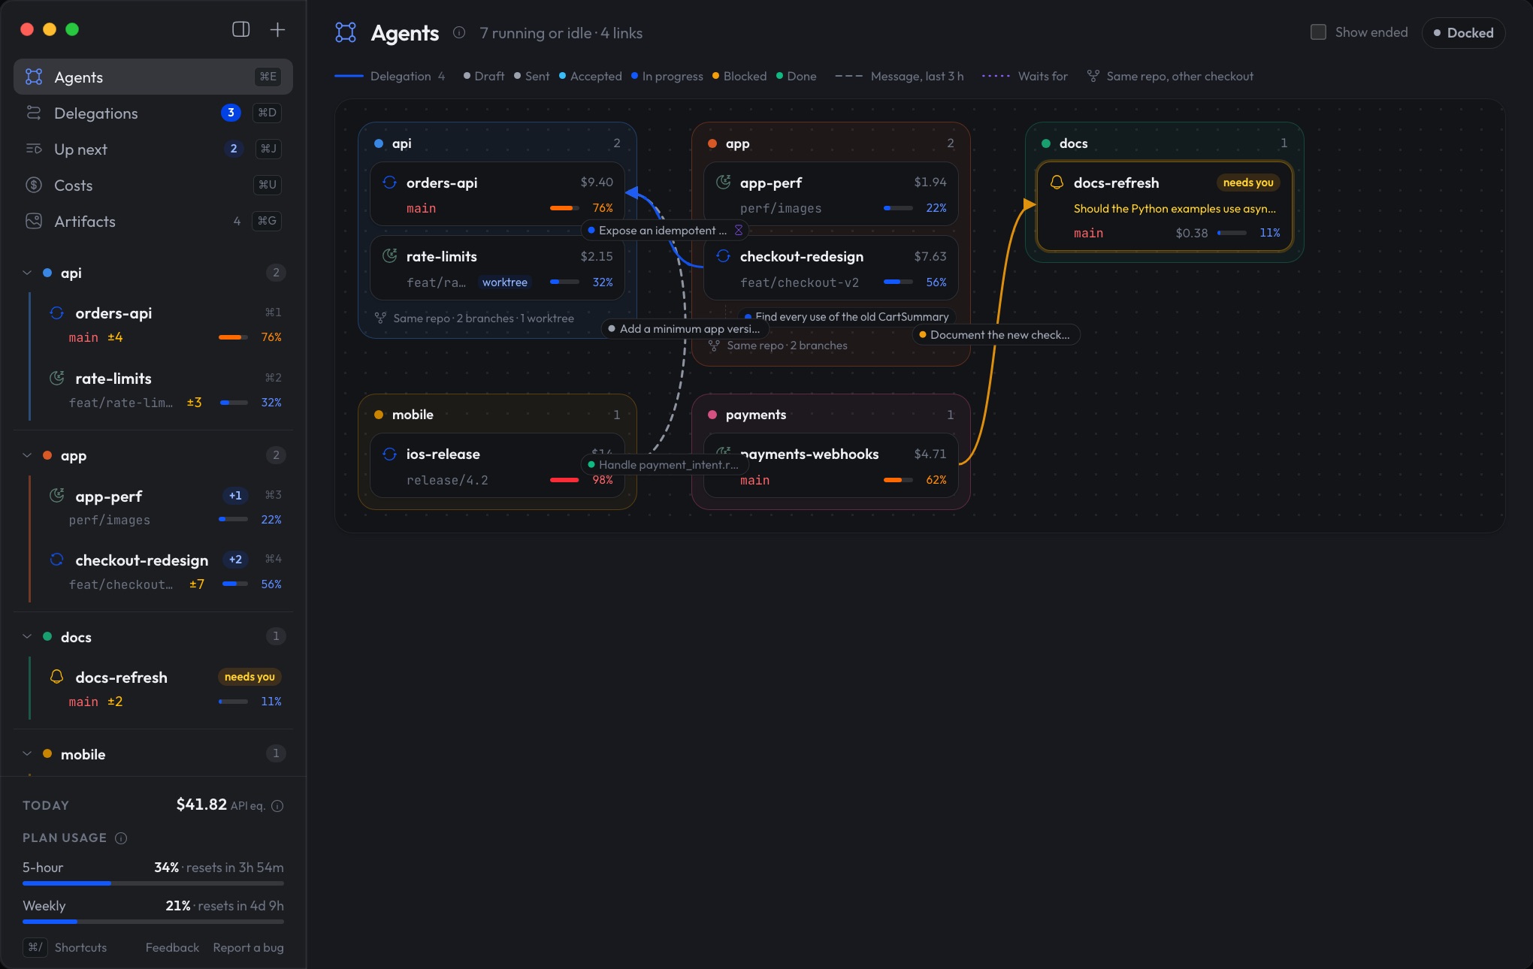Click Report a bug link
The height and width of the screenshot is (969, 1533).
(248, 947)
